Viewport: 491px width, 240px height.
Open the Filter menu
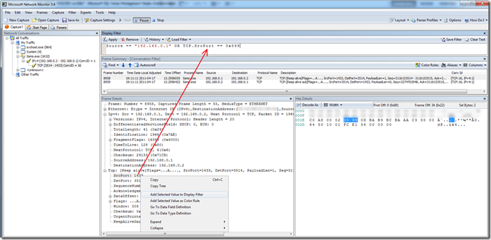pos(73,12)
